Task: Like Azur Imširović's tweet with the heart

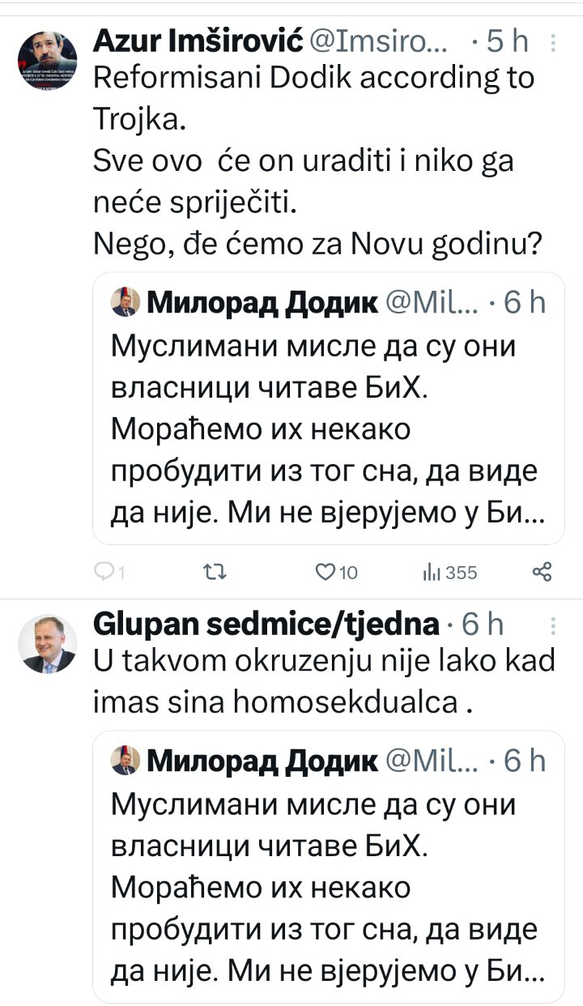Action: pyautogui.click(x=325, y=573)
